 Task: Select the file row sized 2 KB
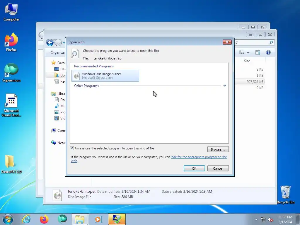[250, 69]
